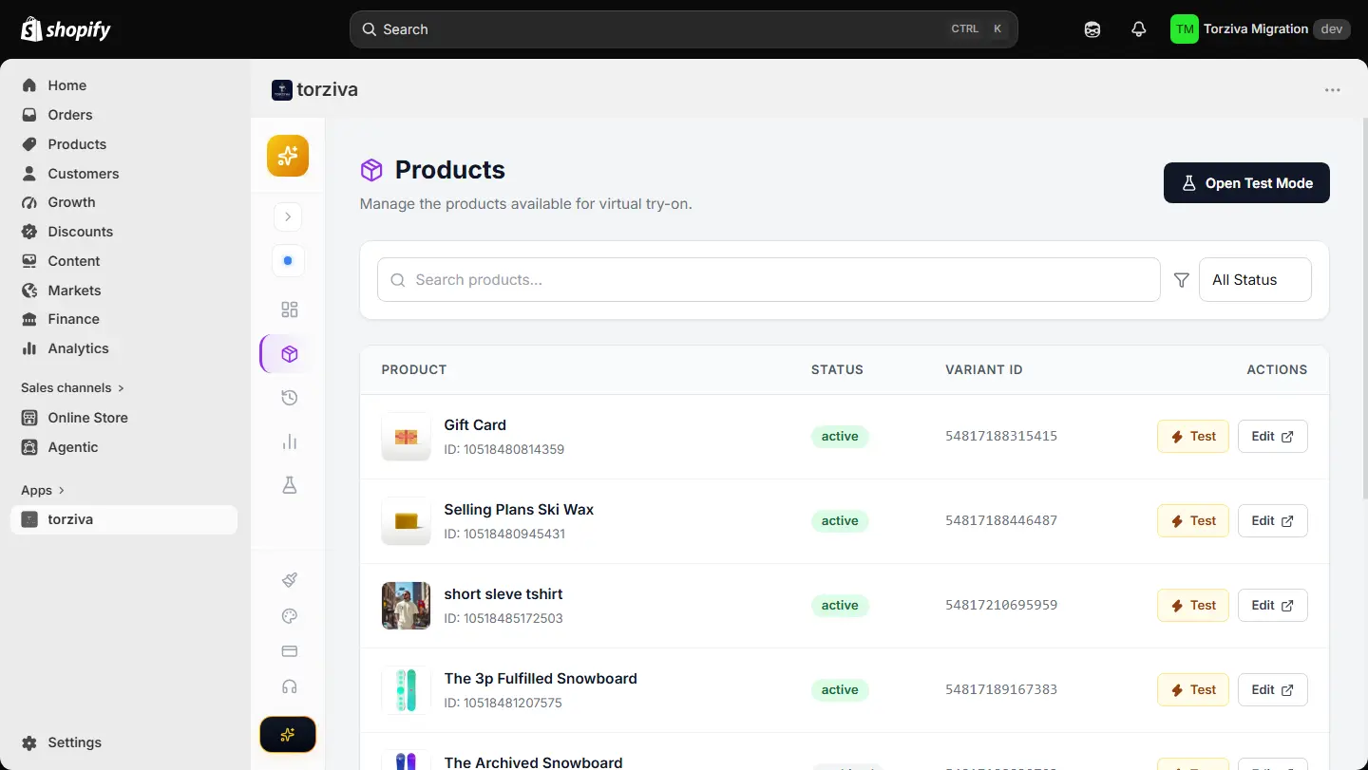Image resolution: width=1368 pixels, height=770 pixels.
Task: Open Online Store sales channel
Action: [124, 418]
